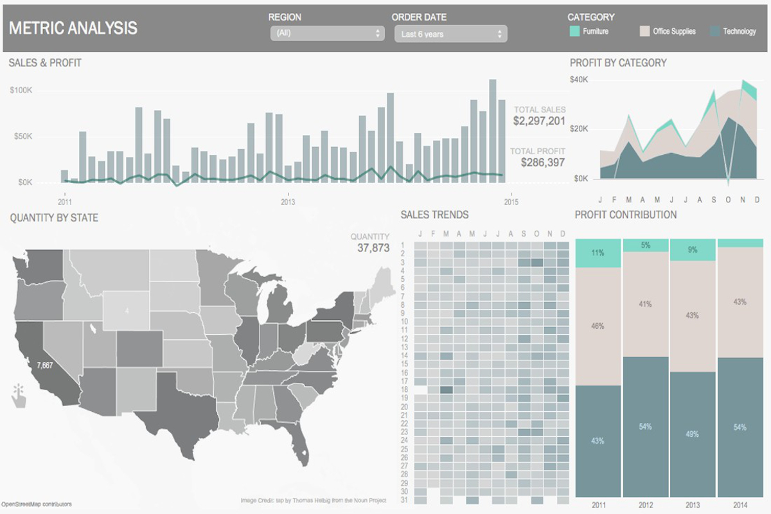
Task: Expand the Order Date dropdown
Action: click(x=450, y=34)
